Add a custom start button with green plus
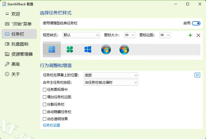The width and height of the screenshot is (206, 139). (x=190, y=35)
